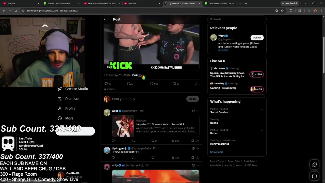Click the browser back arrow
Screen dimensions: 325x183
pyautogui.click(x=4, y=11)
